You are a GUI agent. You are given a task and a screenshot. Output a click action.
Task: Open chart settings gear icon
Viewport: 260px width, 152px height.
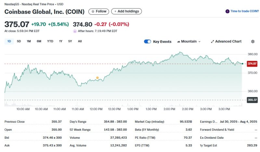(253, 41)
